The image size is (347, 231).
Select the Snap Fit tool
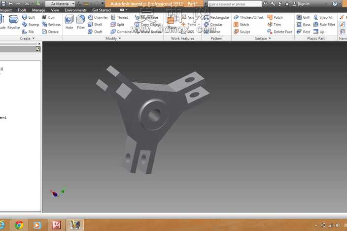point(323,17)
